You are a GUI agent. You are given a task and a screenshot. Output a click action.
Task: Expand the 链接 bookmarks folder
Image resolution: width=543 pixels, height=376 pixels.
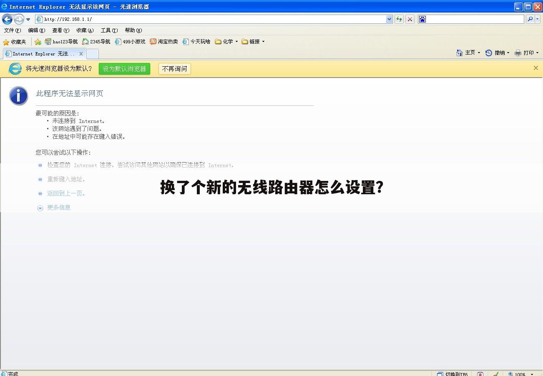pyautogui.click(x=253, y=42)
